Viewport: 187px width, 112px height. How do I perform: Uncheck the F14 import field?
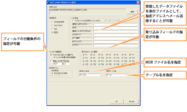(x=130, y=58)
